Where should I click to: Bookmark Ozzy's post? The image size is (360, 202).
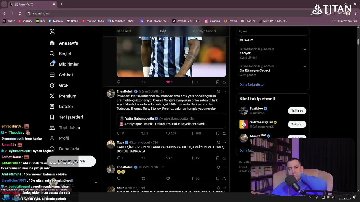pos(218,158)
